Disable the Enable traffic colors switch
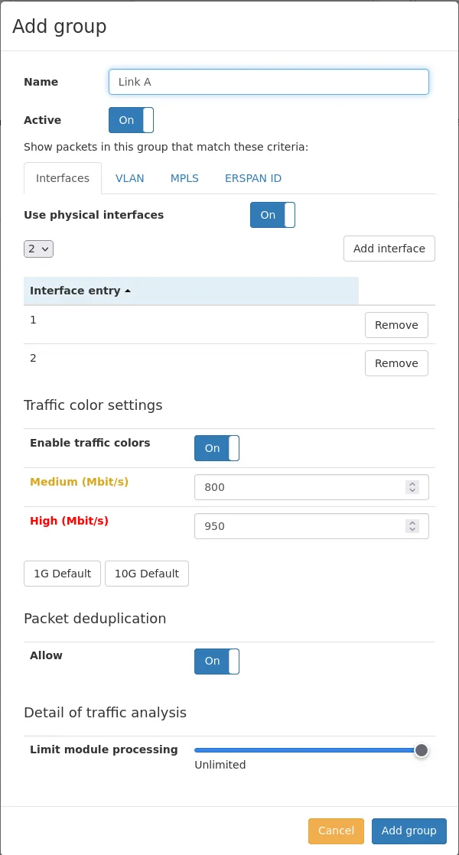 point(216,448)
